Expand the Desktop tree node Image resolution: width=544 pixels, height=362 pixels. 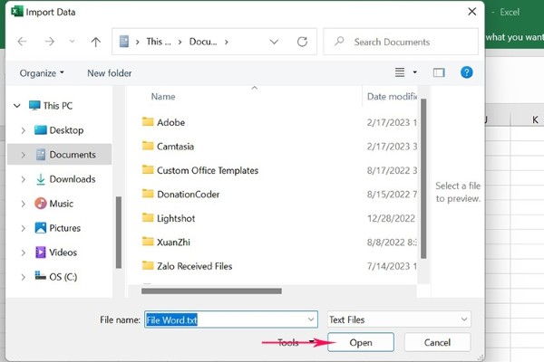click(24, 130)
